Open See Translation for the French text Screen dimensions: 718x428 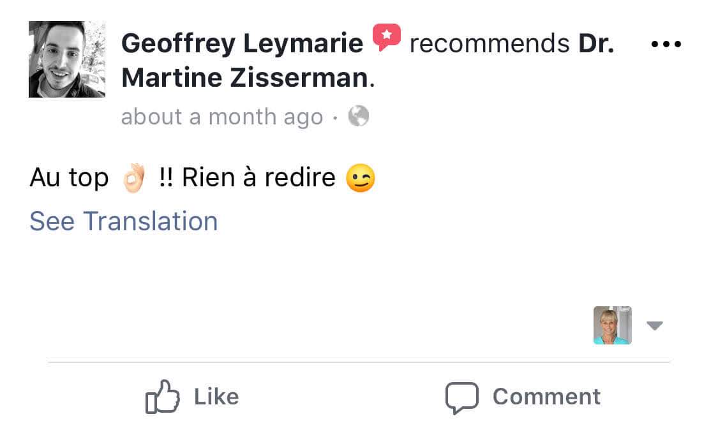(x=123, y=221)
